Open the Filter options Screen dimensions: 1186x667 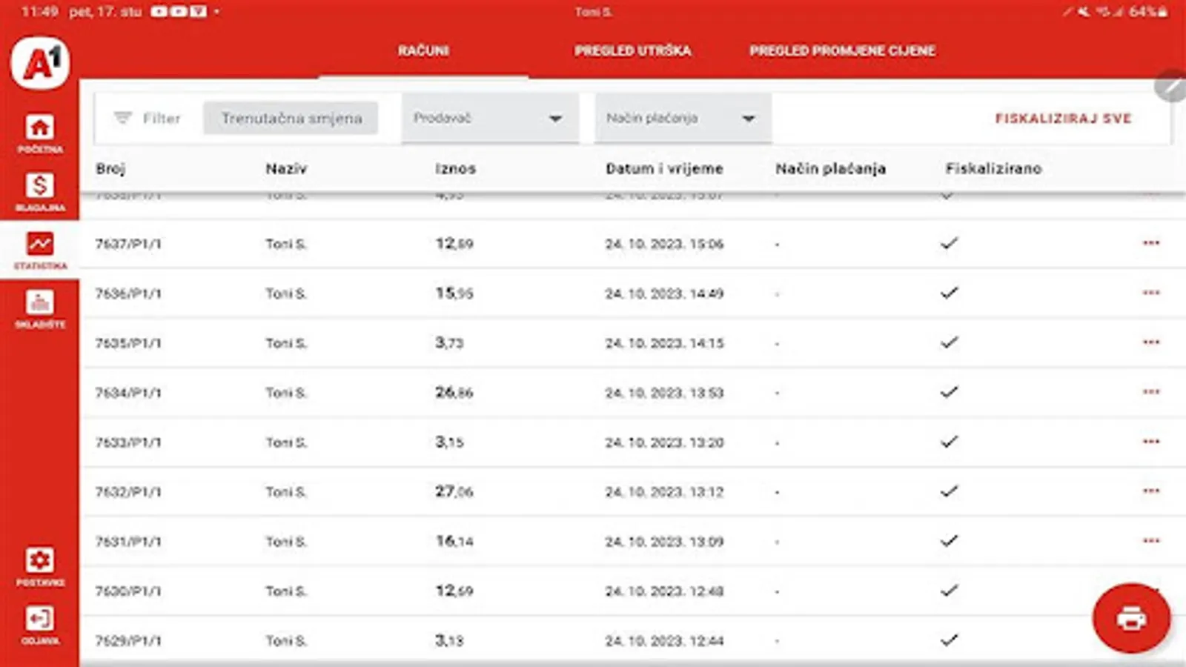pyautogui.click(x=147, y=118)
